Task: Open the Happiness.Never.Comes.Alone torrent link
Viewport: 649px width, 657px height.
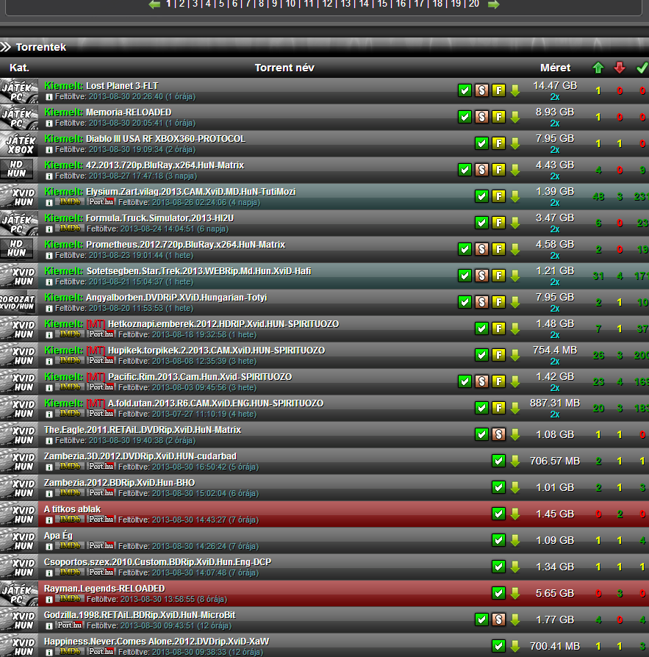Action: (157, 642)
